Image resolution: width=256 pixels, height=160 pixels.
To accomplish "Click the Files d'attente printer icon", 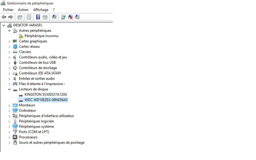I will pos(15,84).
